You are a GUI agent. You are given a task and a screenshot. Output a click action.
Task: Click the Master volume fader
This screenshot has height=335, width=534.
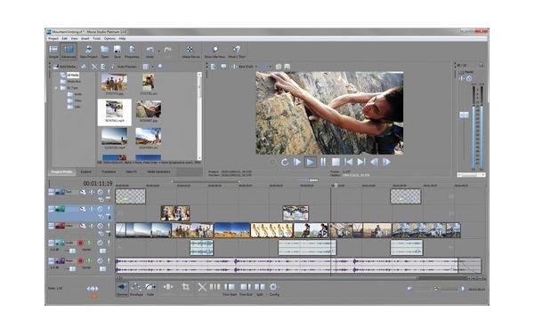coord(464,115)
